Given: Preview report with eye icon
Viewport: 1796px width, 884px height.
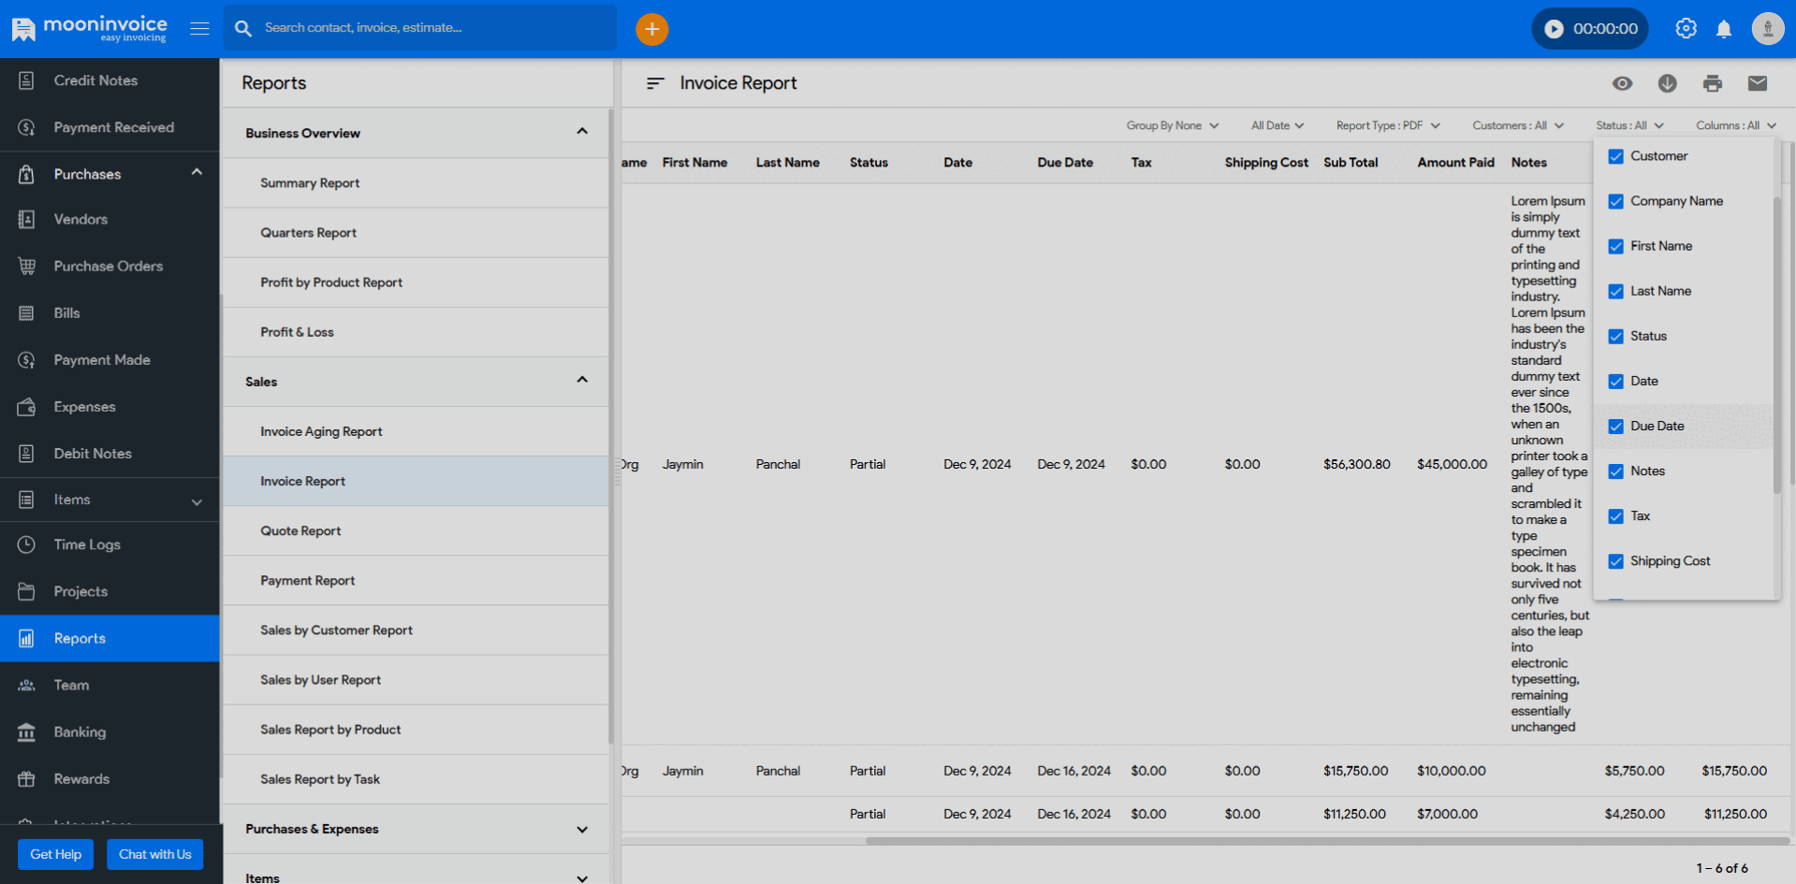Looking at the screenshot, I should [1623, 83].
